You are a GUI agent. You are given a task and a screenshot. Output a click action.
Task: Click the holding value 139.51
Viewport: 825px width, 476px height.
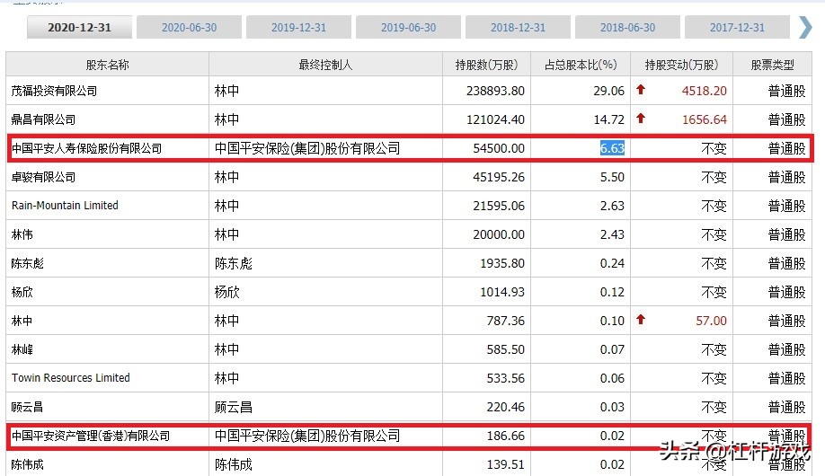tap(506, 464)
